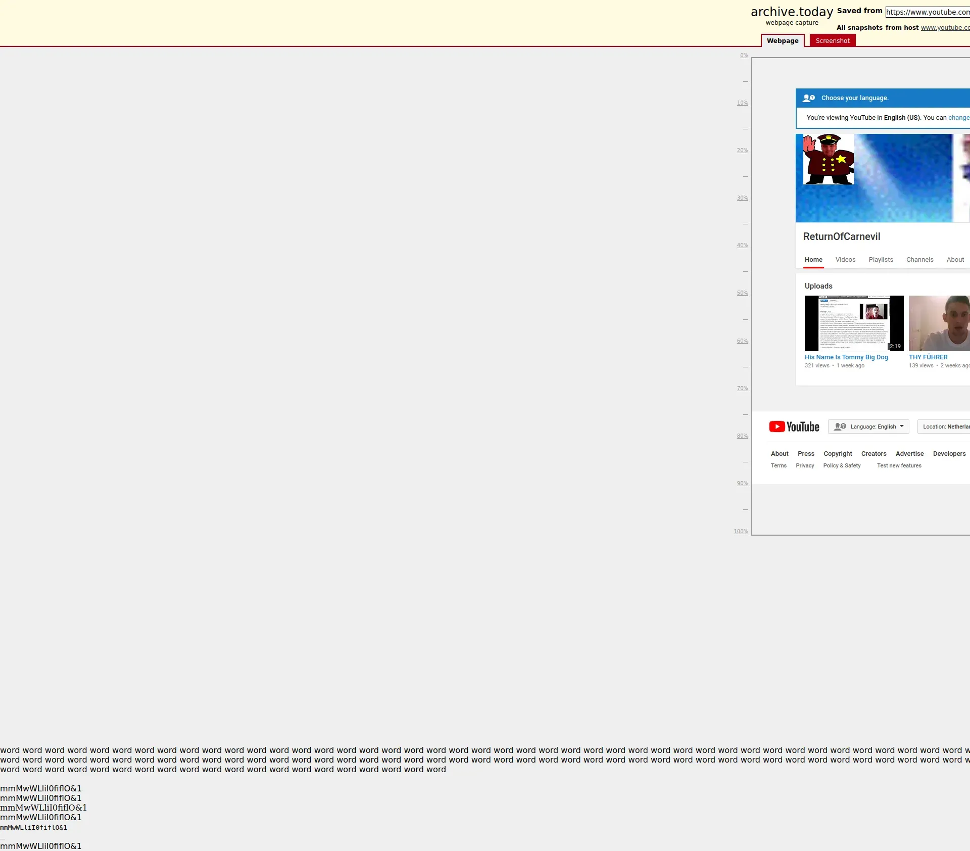The image size is (970, 851).
Task: Select the Webpage tab
Action: 782,40
